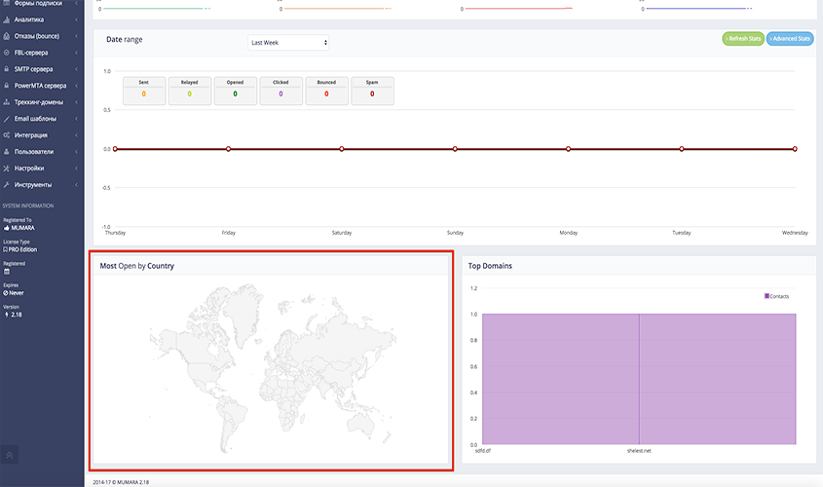Open the Пользователи menu item
This screenshot has height=487, width=823.
point(34,152)
